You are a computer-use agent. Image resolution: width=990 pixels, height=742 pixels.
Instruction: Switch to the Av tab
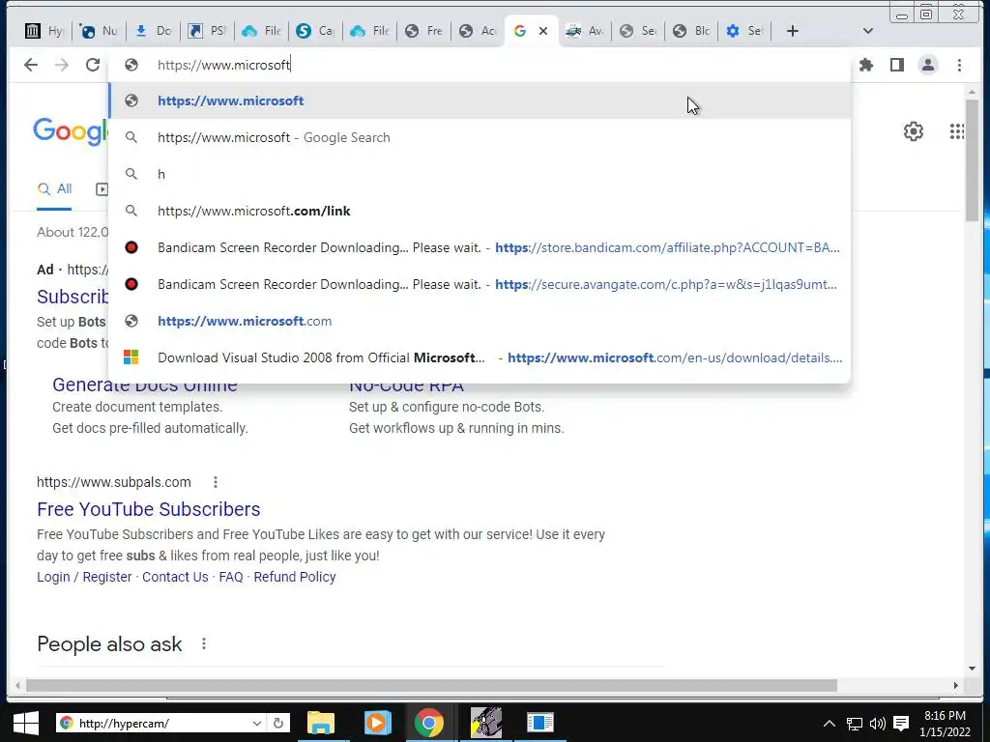(x=585, y=31)
